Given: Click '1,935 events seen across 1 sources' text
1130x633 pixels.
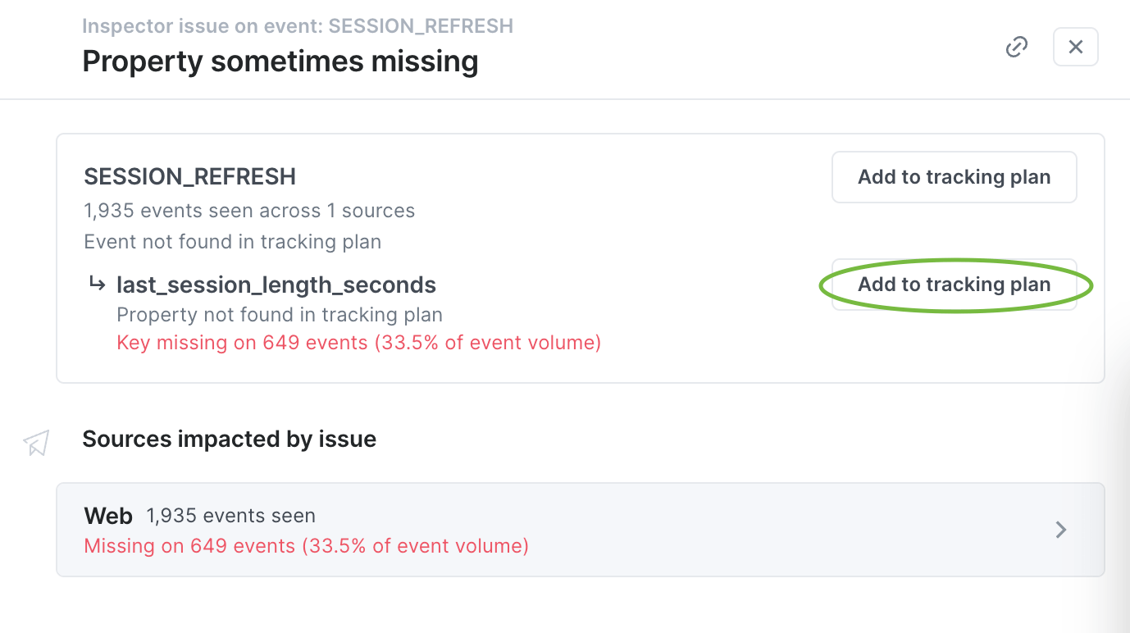Looking at the screenshot, I should [249, 211].
